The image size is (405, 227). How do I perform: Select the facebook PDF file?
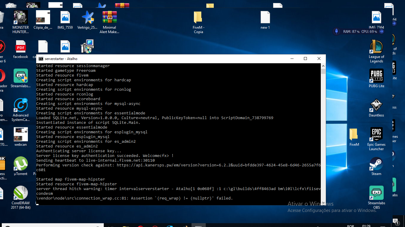click(21, 47)
